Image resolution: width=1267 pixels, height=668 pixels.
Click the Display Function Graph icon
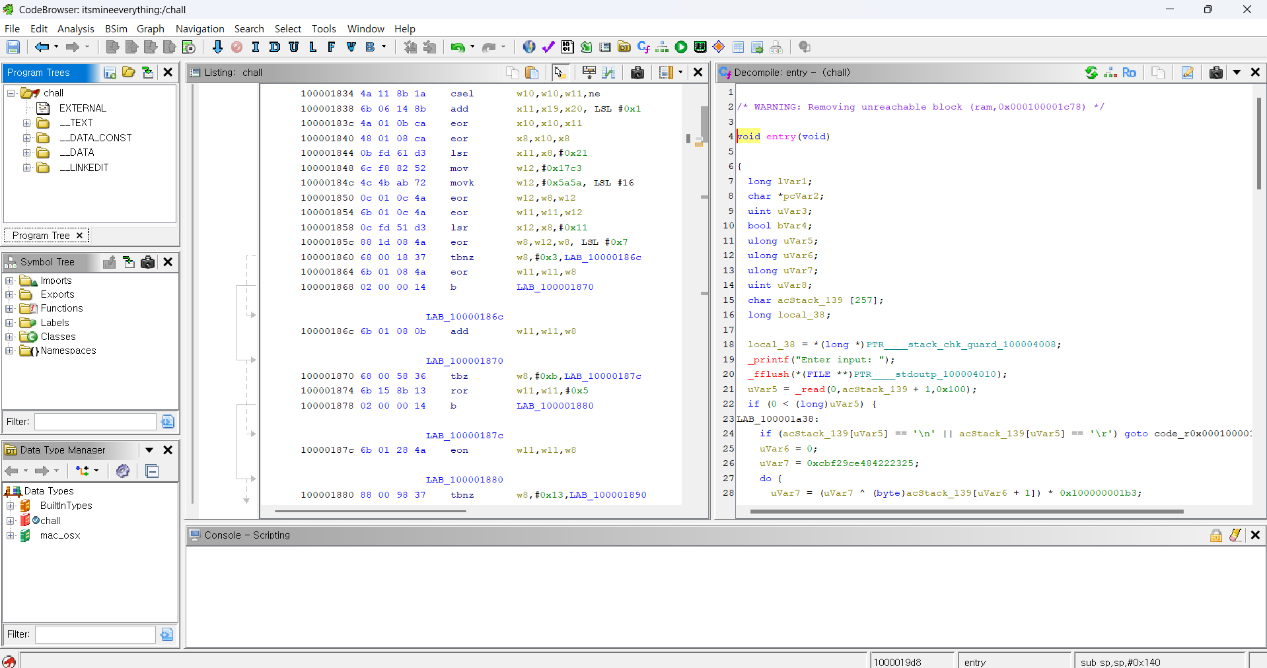click(x=662, y=47)
